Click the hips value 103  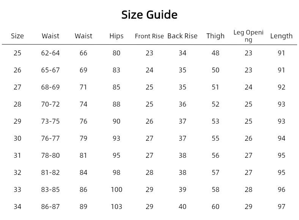coord(116,207)
